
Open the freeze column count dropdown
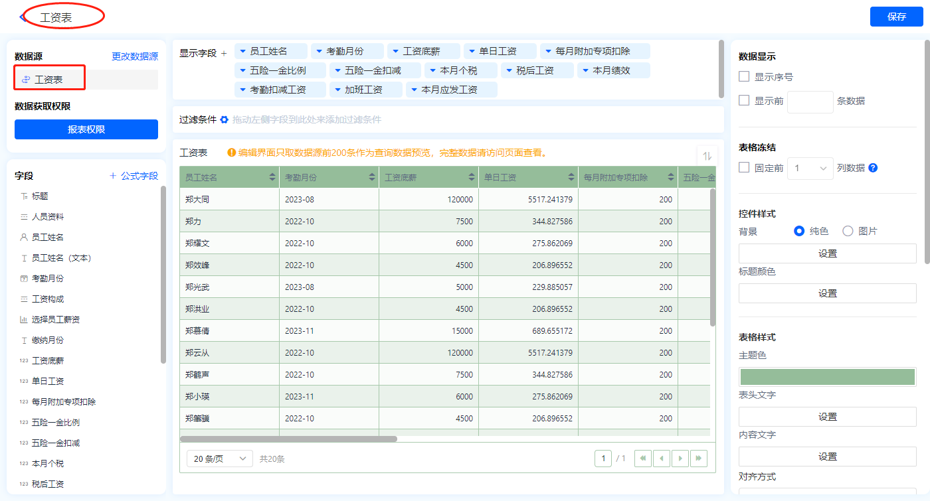coord(810,169)
